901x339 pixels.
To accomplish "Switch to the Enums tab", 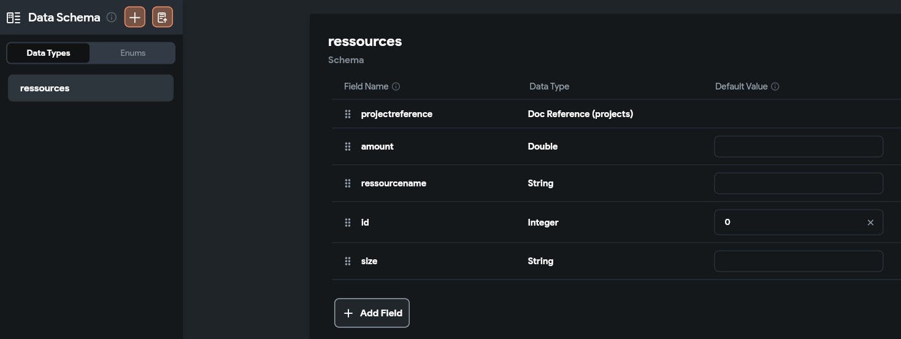I will pos(132,53).
